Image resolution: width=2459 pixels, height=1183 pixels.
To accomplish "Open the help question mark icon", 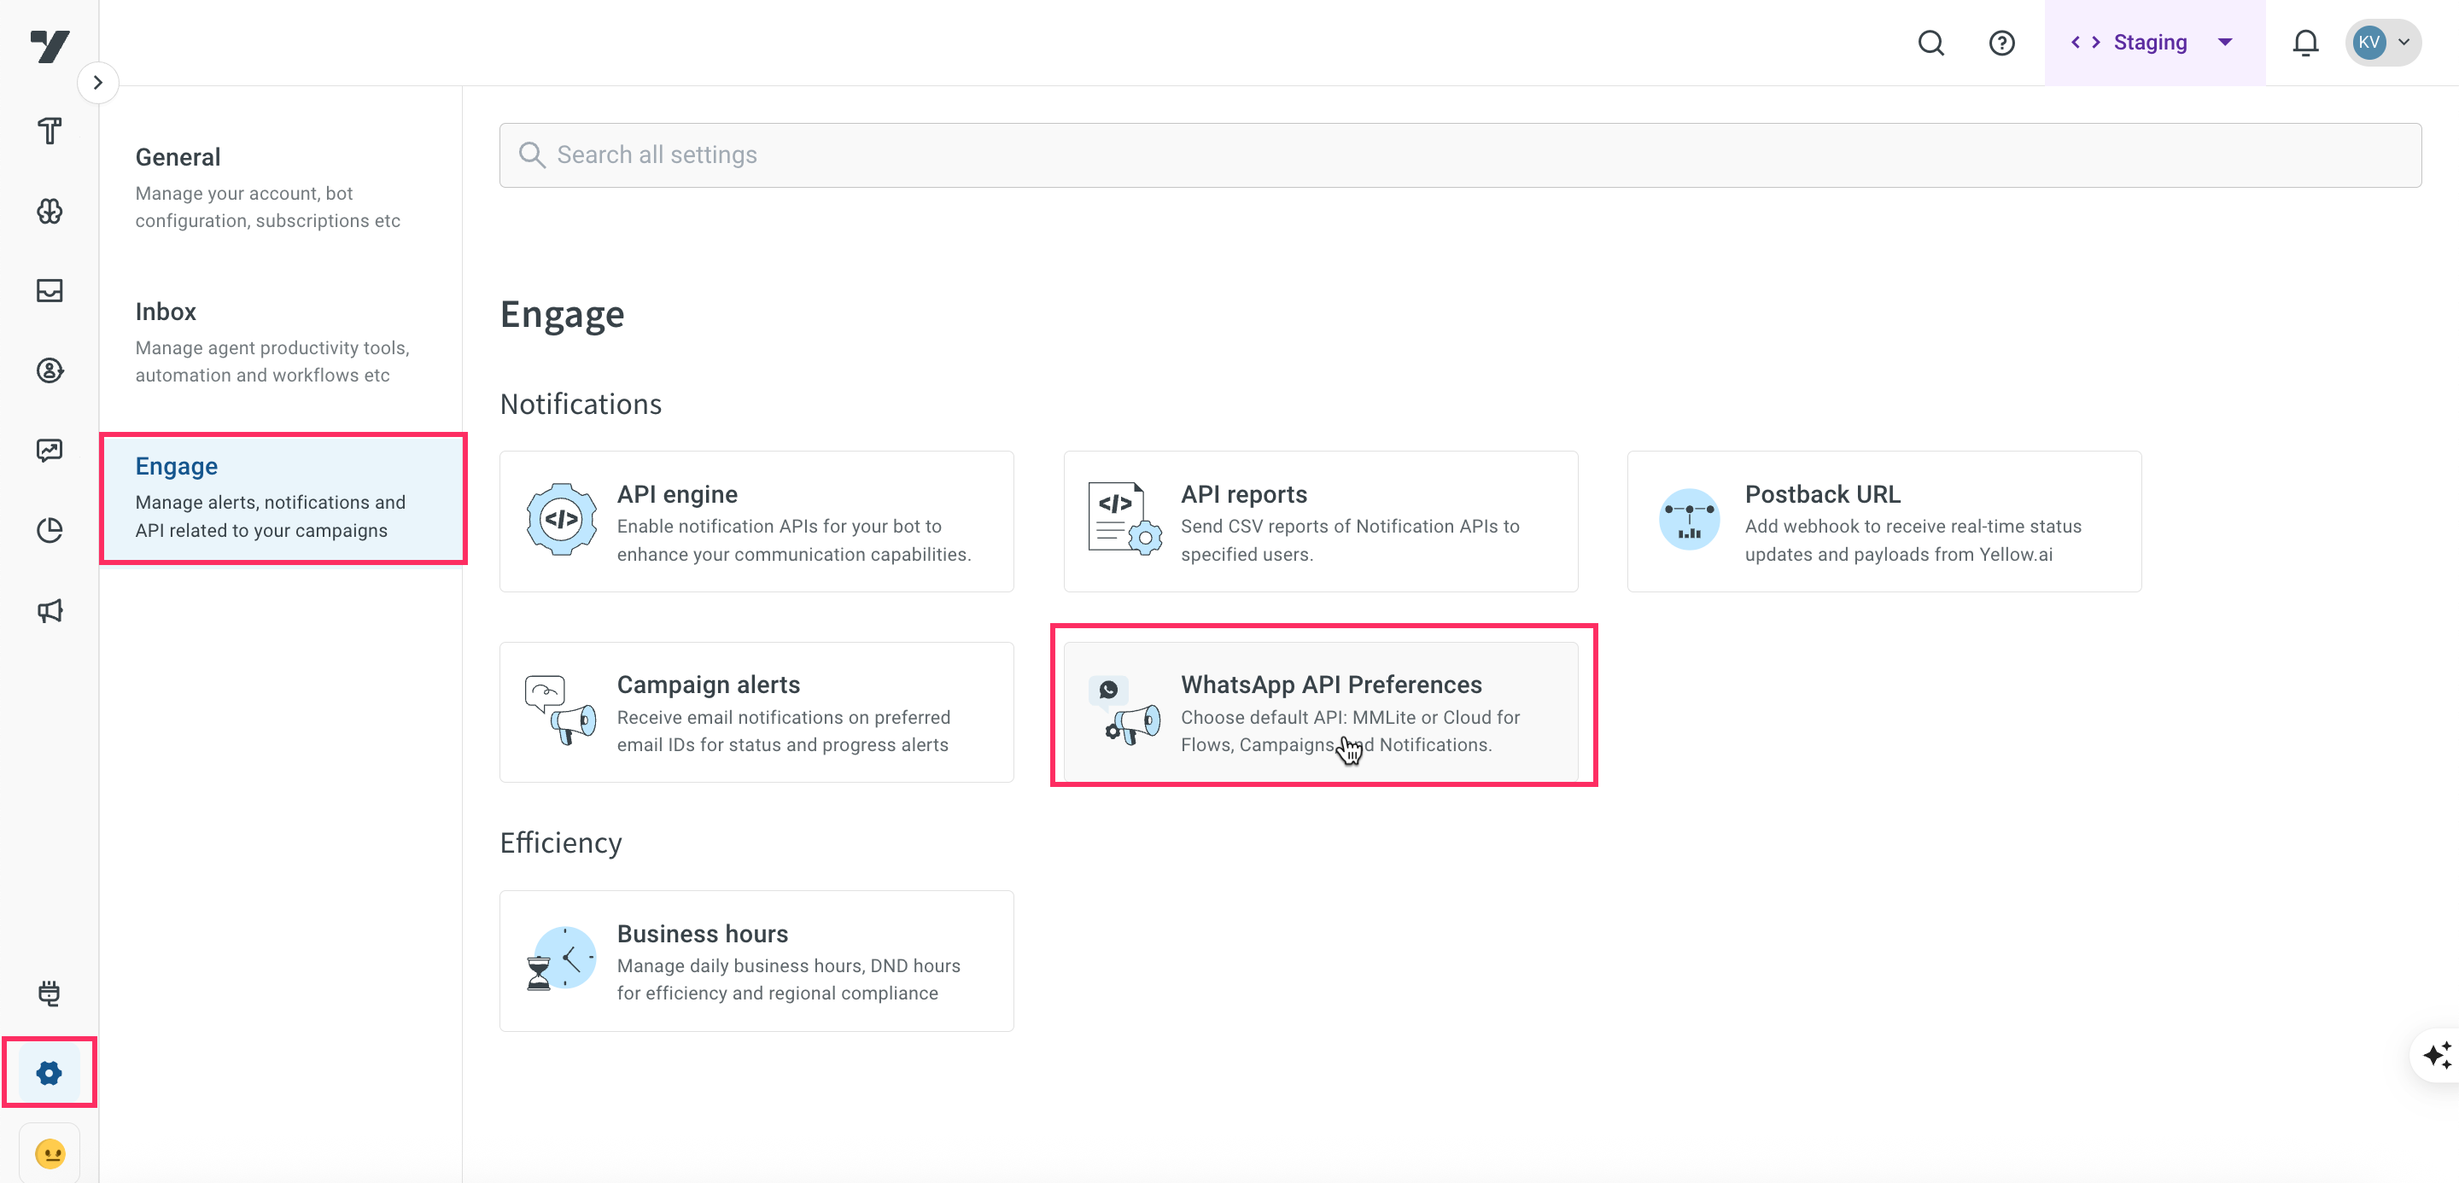I will [x=2001, y=43].
